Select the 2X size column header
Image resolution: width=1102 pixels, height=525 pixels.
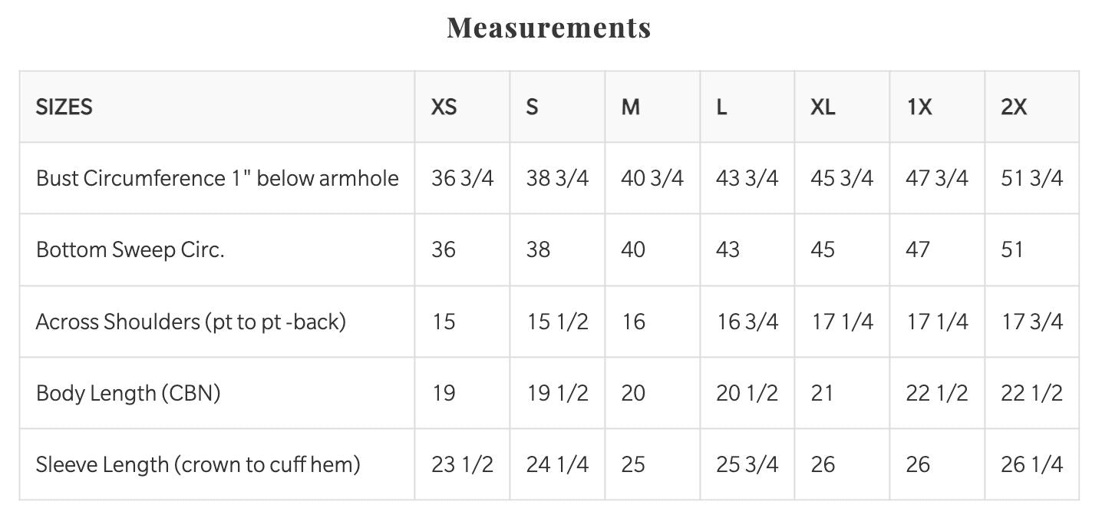click(x=1014, y=107)
